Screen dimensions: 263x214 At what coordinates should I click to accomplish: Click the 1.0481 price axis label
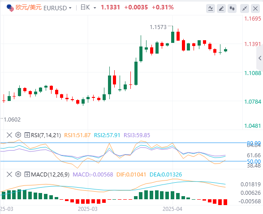coord(253,126)
